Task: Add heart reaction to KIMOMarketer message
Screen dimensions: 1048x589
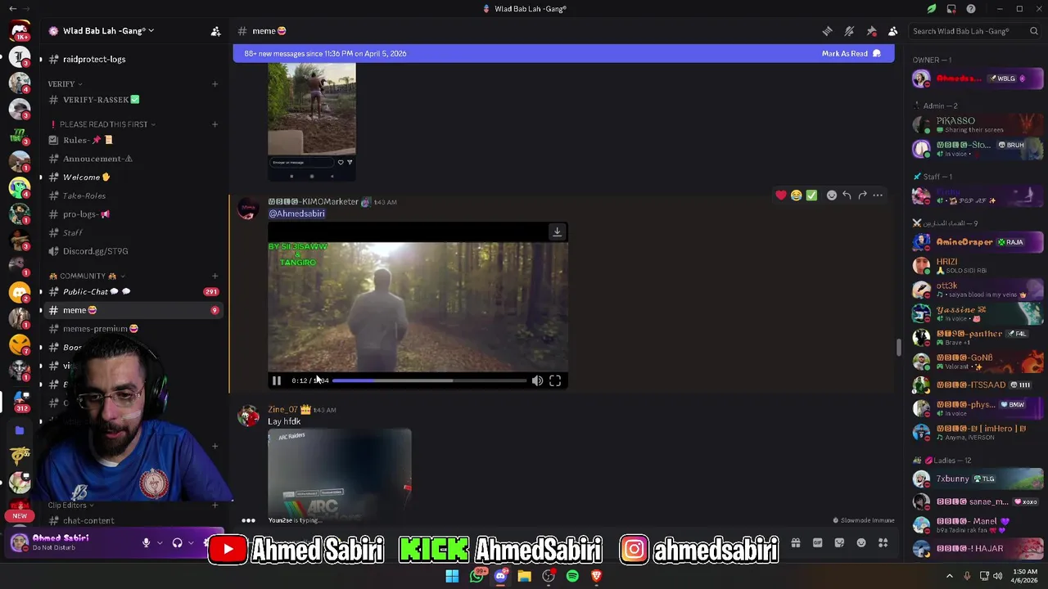Action: (x=781, y=196)
